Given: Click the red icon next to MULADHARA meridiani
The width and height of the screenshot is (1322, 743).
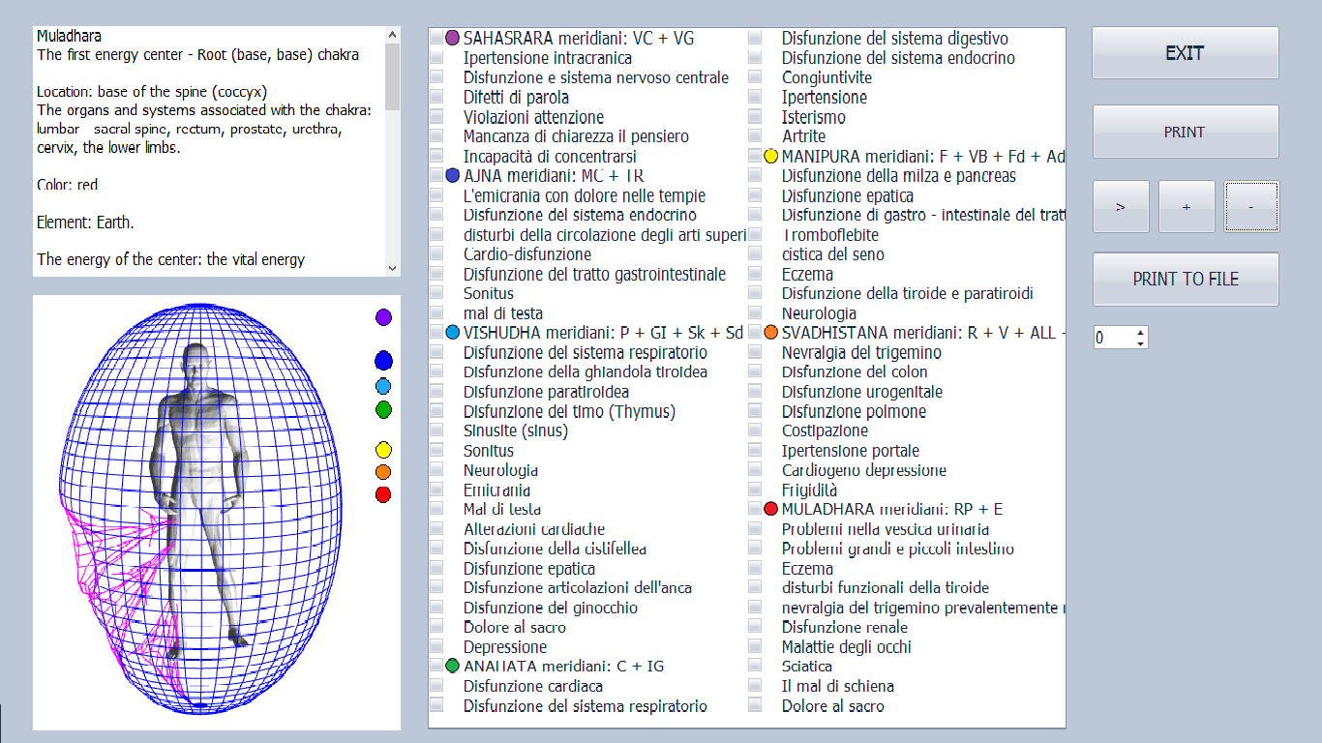Looking at the screenshot, I should point(770,509).
